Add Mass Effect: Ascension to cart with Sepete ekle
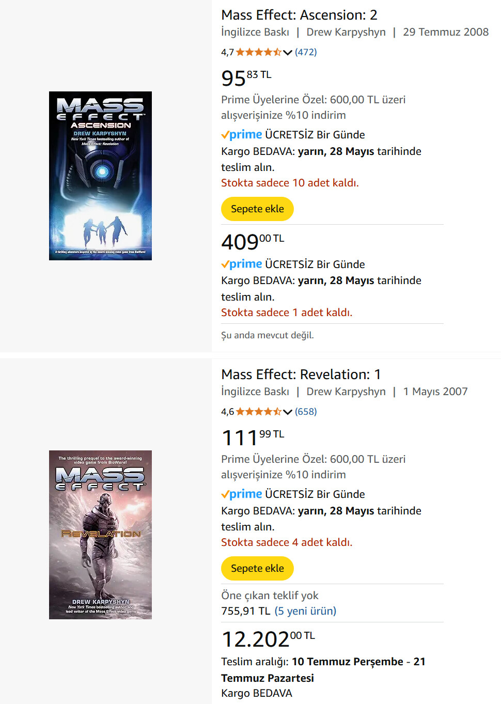 tap(257, 209)
